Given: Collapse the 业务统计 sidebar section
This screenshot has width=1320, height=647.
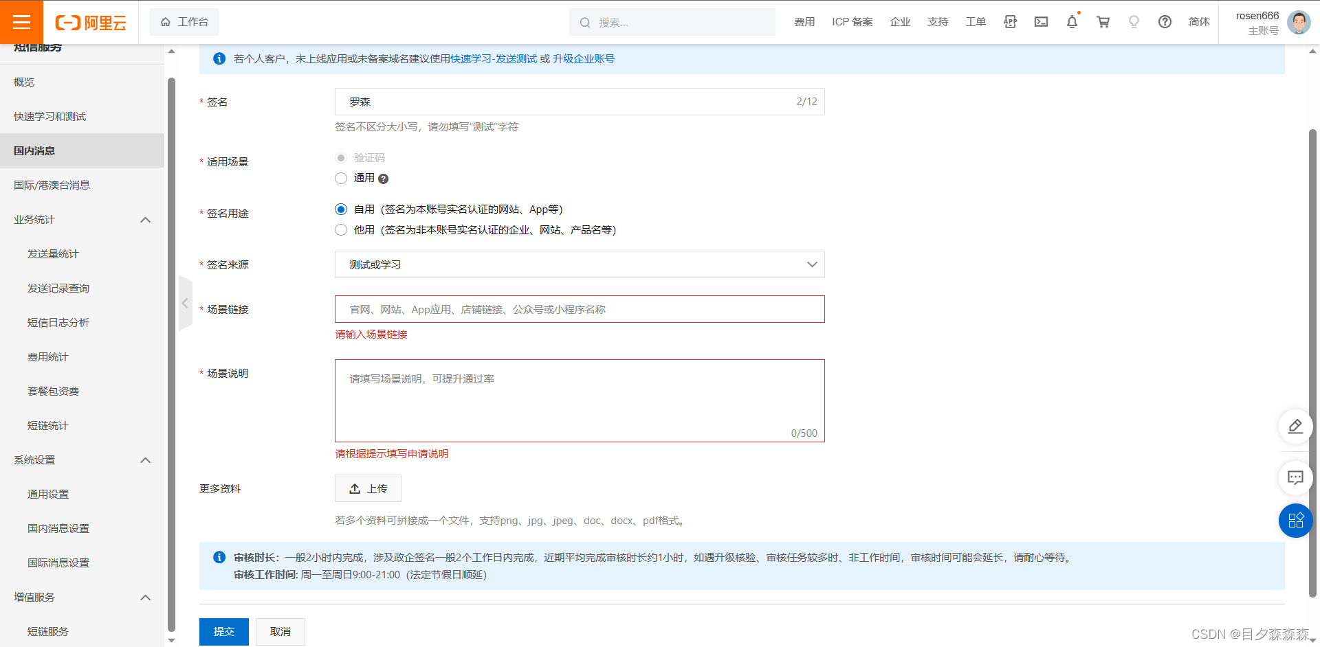Looking at the screenshot, I should click(145, 219).
